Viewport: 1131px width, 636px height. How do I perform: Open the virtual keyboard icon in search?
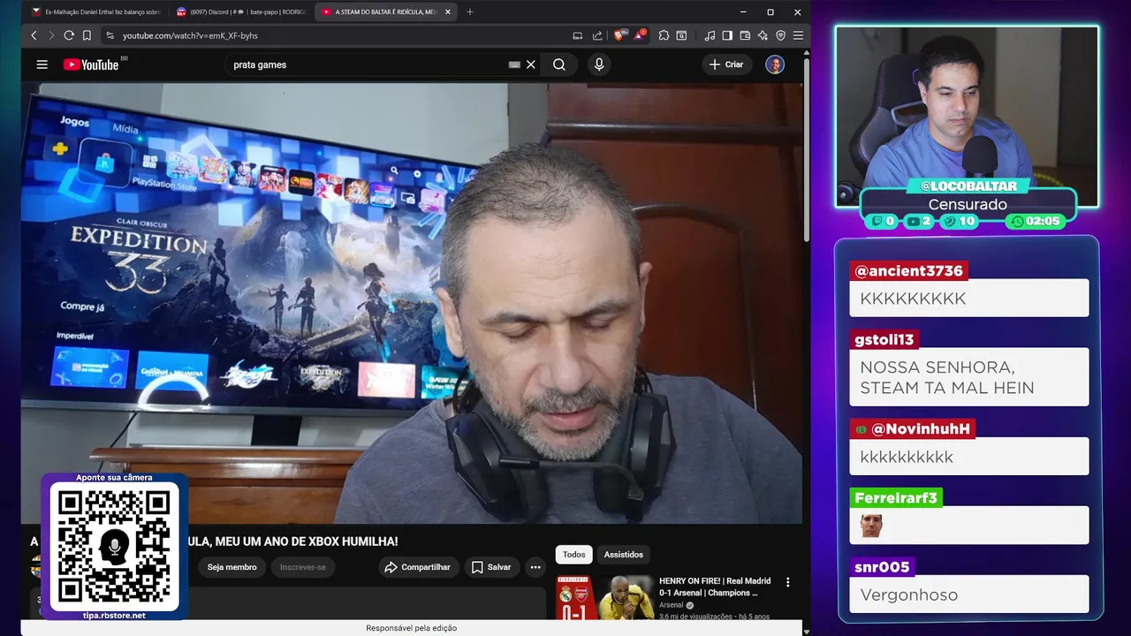[x=514, y=64]
